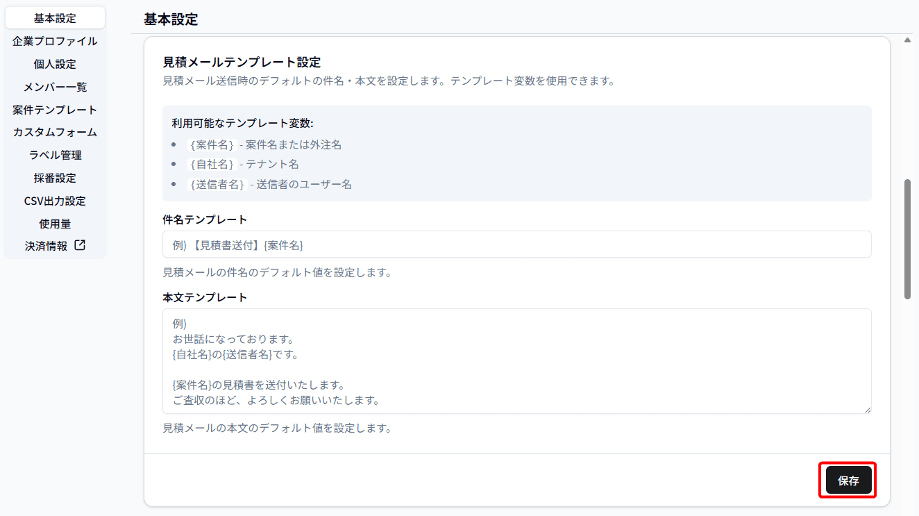Go to CSV出力設定
The width and height of the screenshot is (919, 516).
(55, 201)
